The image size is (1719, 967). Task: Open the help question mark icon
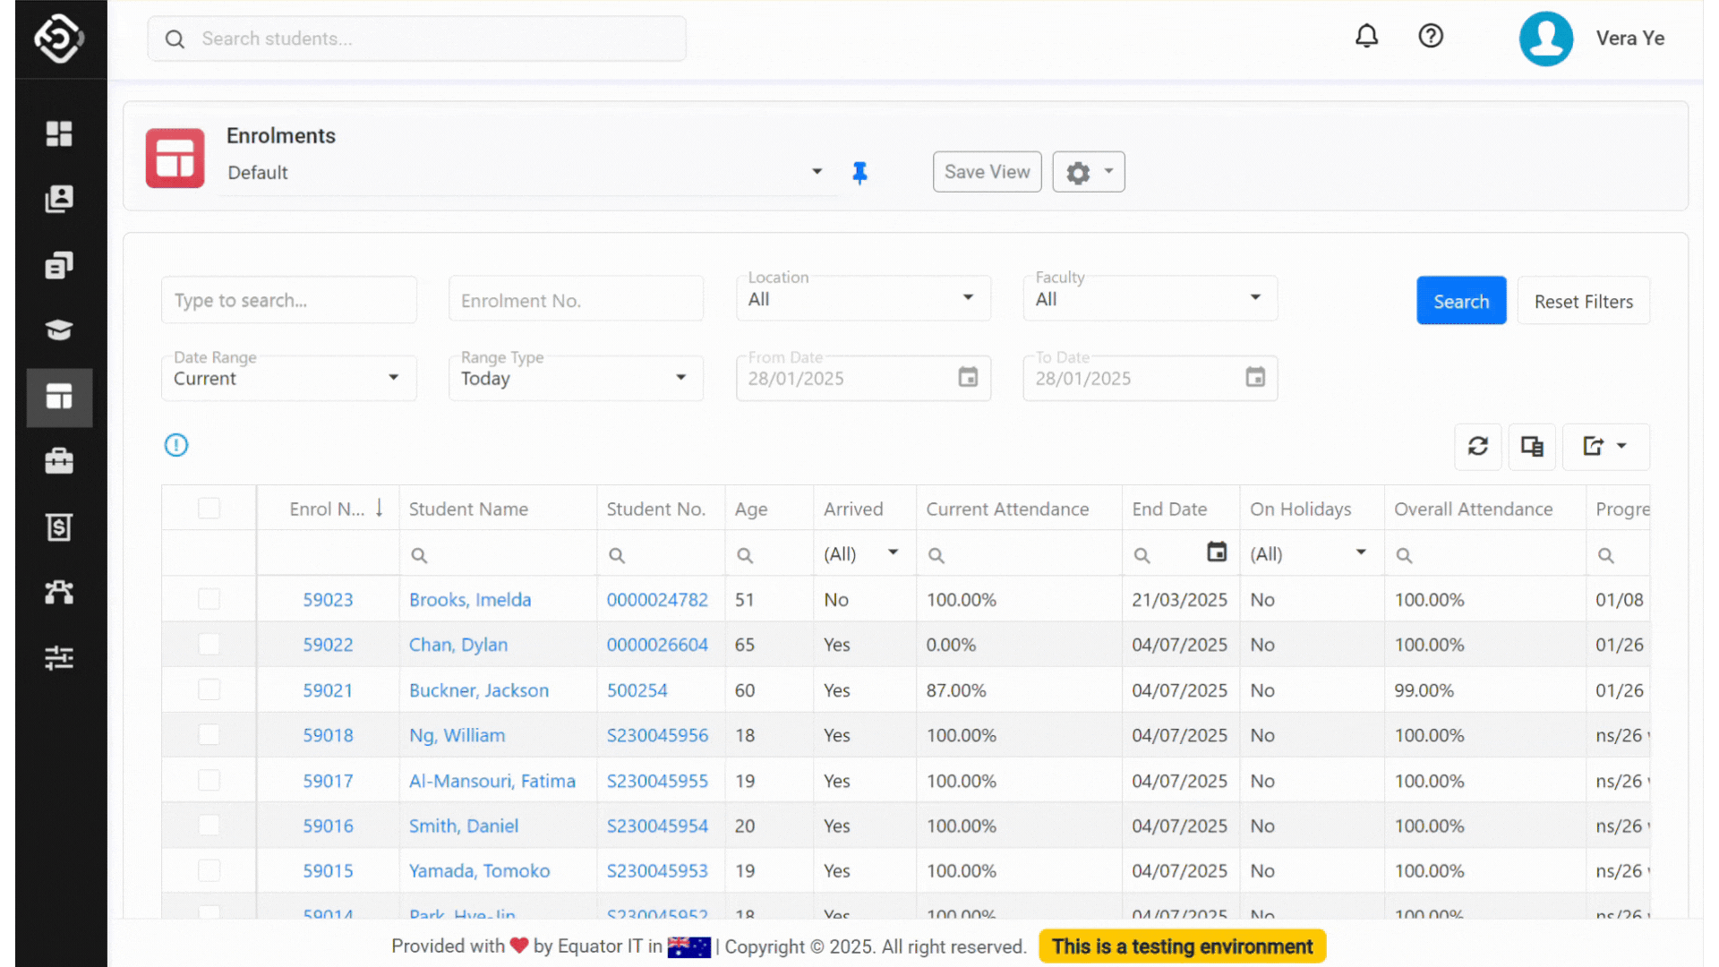[x=1431, y=37]
